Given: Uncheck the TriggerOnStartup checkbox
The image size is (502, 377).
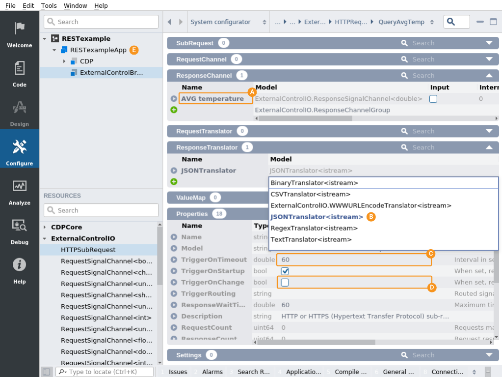Looking at the screenshot, I should point(285,271).
